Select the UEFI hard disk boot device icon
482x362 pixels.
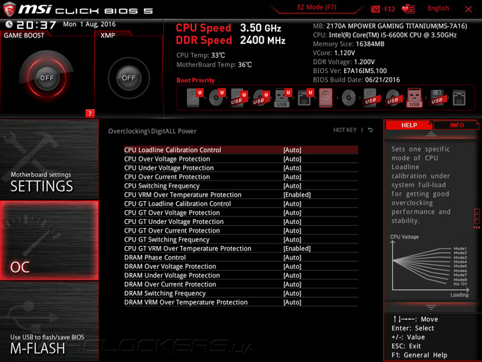(195, 98)
